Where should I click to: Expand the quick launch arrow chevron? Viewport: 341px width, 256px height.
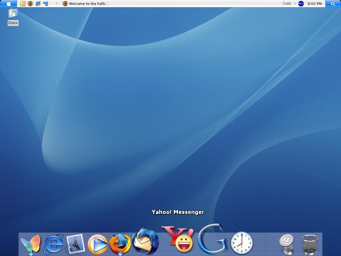(x=57, y=4)
